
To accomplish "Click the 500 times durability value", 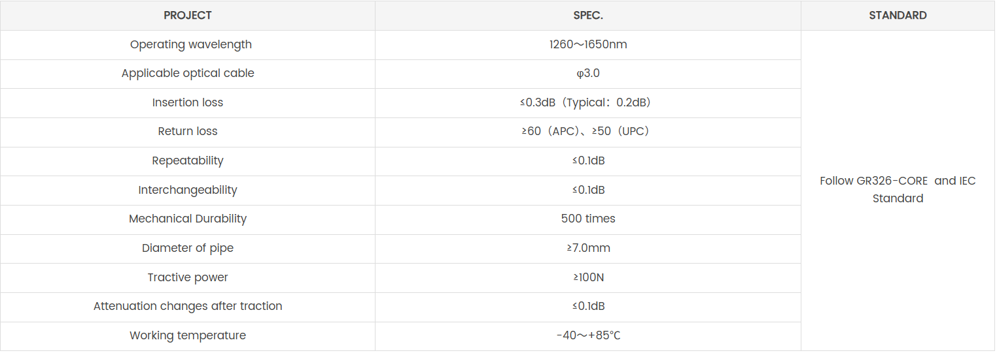I will 587,219.
